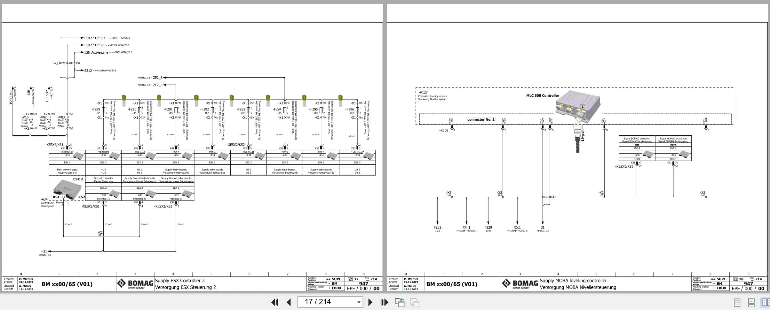Click the fuse label '-F294'

[277, 109]
